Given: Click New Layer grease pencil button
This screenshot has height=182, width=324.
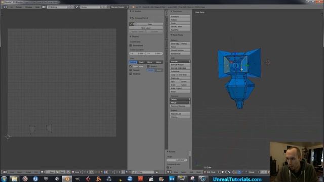Looking at the screenshot, I should point(146,28).
